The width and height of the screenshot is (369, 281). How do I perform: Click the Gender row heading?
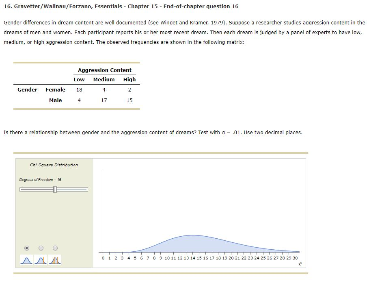click(x=27, y=90)
